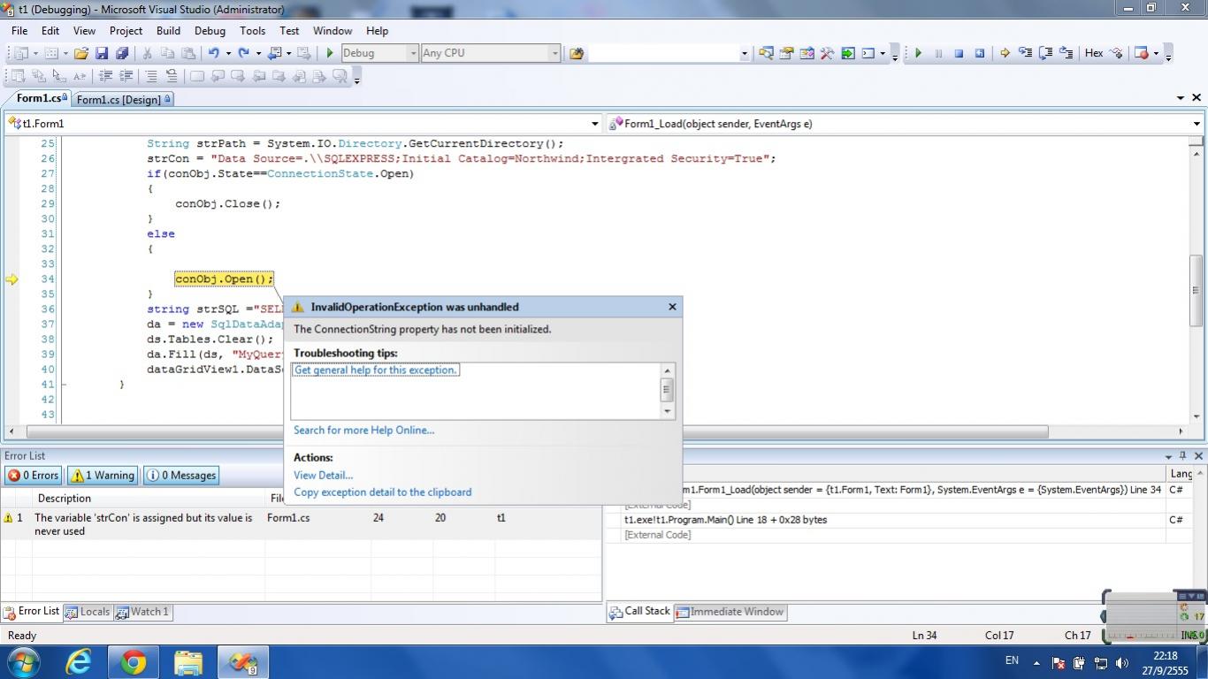Open the Object Browser toolbar icon
Screen dimensions: 1208x679
[807, 53]
